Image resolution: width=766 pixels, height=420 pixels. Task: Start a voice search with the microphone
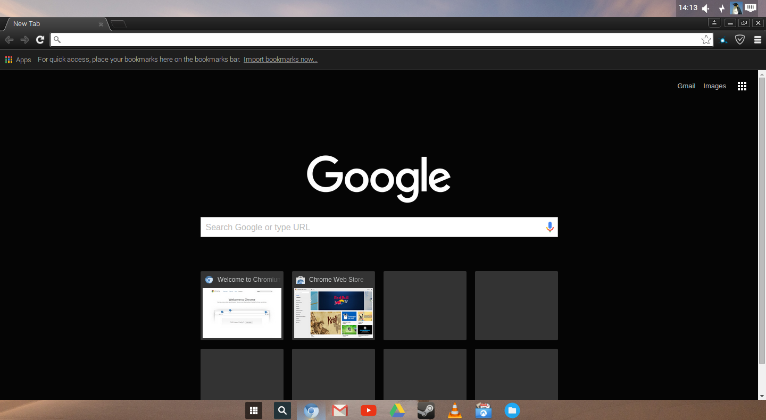(x=550, y=227)
